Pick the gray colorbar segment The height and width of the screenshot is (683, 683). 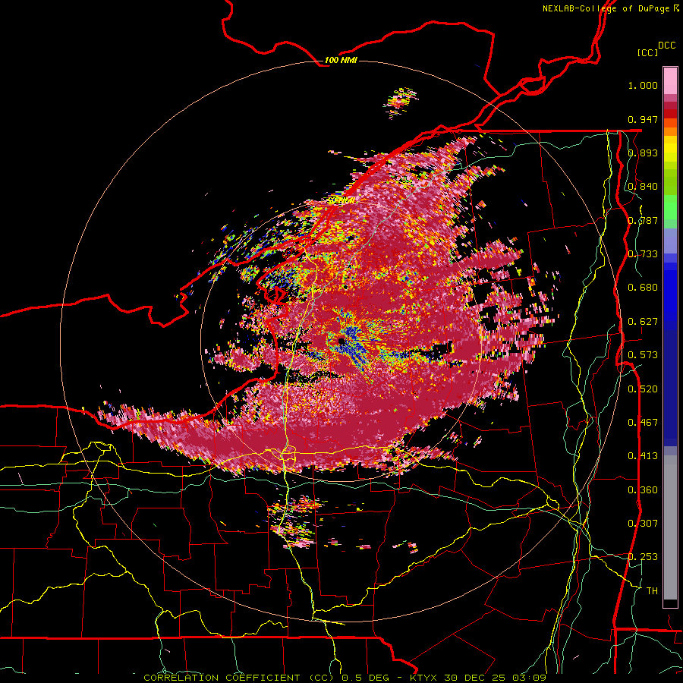[x=670, y=527]
